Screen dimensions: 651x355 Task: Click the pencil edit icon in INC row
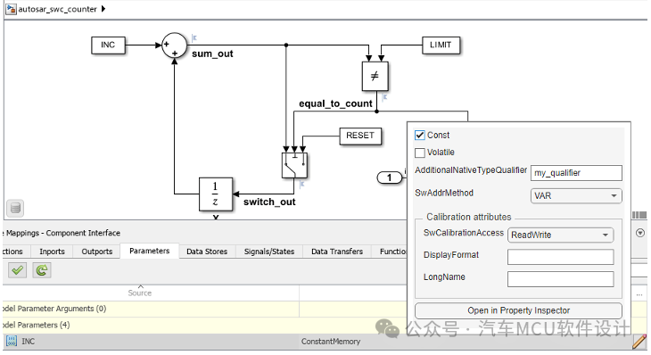click(639, 342)
